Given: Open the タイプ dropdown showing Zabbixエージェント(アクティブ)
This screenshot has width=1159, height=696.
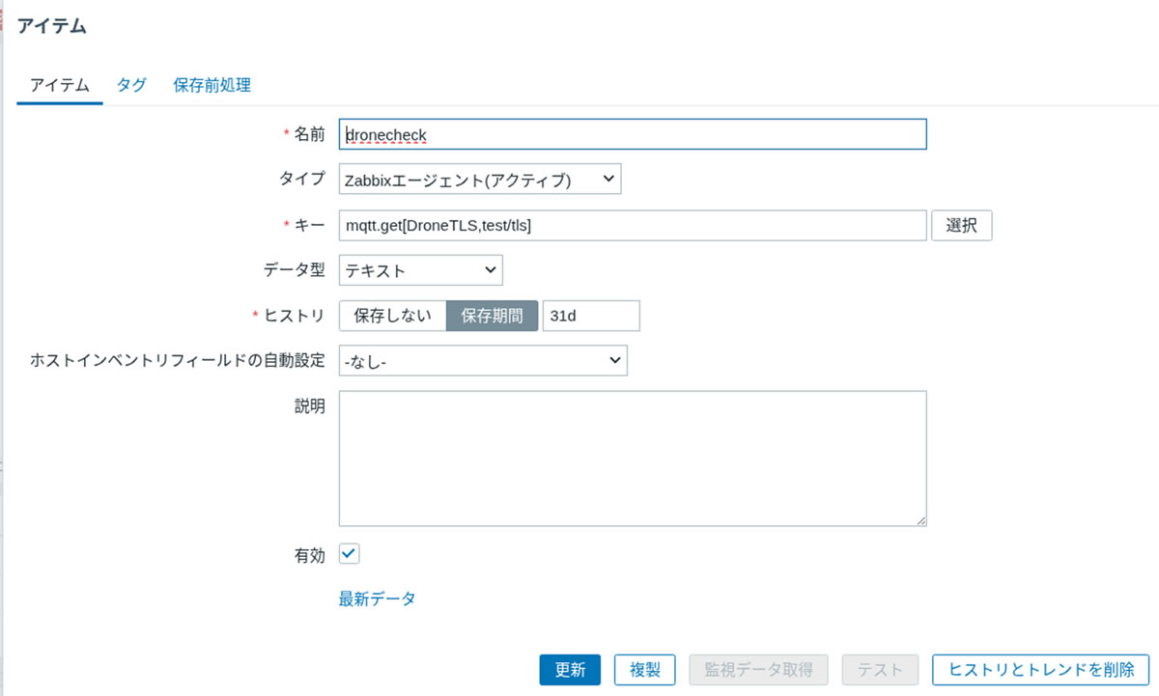Looking at the screenshot, I should coord(479,180).
